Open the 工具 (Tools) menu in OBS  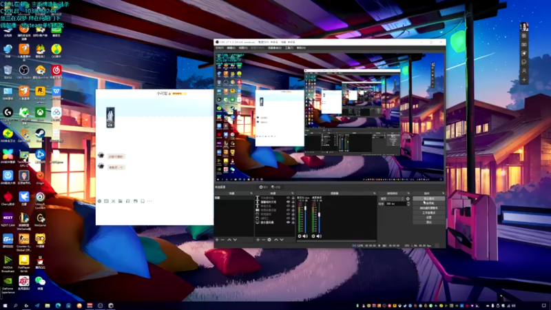pyautogui.click(x=289, y=48)
